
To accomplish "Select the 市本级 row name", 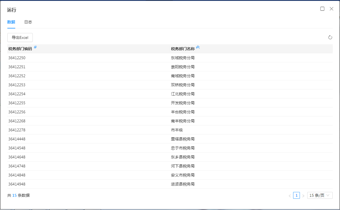I will (177, 130).
